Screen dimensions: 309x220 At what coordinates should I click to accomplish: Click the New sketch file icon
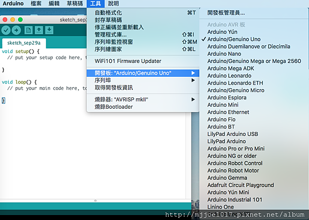click(x=28, y=30)
